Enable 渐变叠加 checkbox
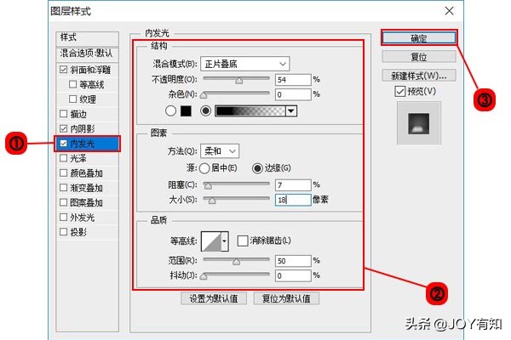 pos(64,188)
